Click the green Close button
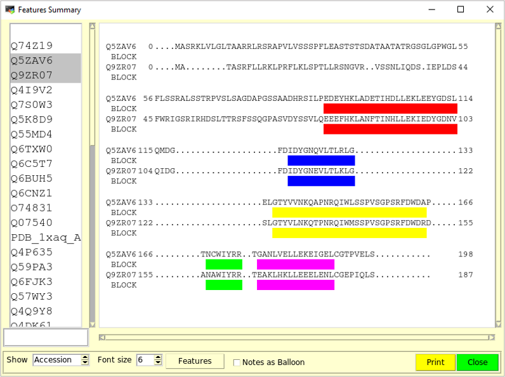Image resolution: width=505 pixels, height=377 pixels. [x=477, y=362]
